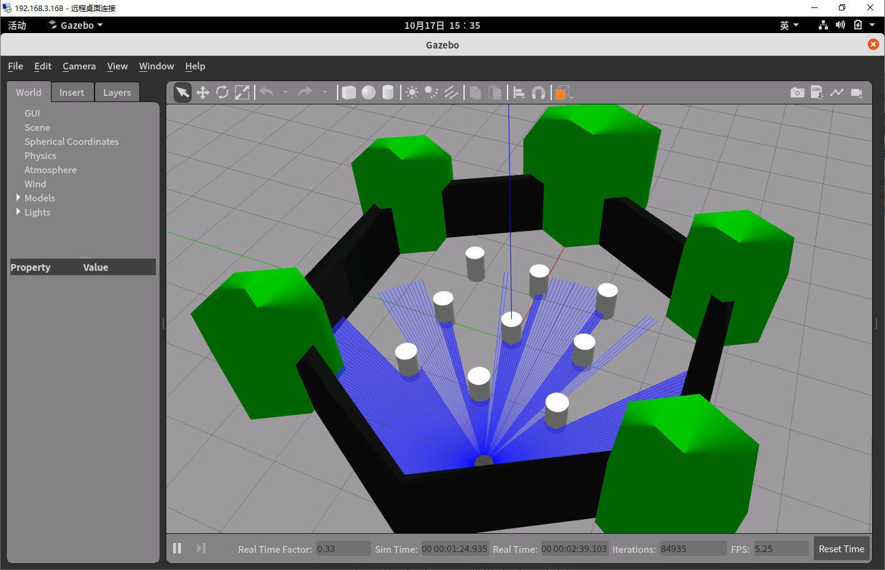Image resolution: width=885 pixels, height=570 pixels.
Task: Open the redo history dropdown arrow
Action: (325, 93)
